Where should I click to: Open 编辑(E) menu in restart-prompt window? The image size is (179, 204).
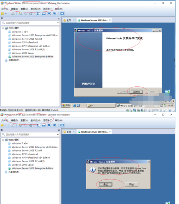pos(14,120)
